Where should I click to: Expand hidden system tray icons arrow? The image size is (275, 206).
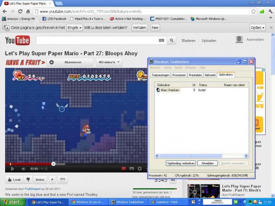[245, 202]
